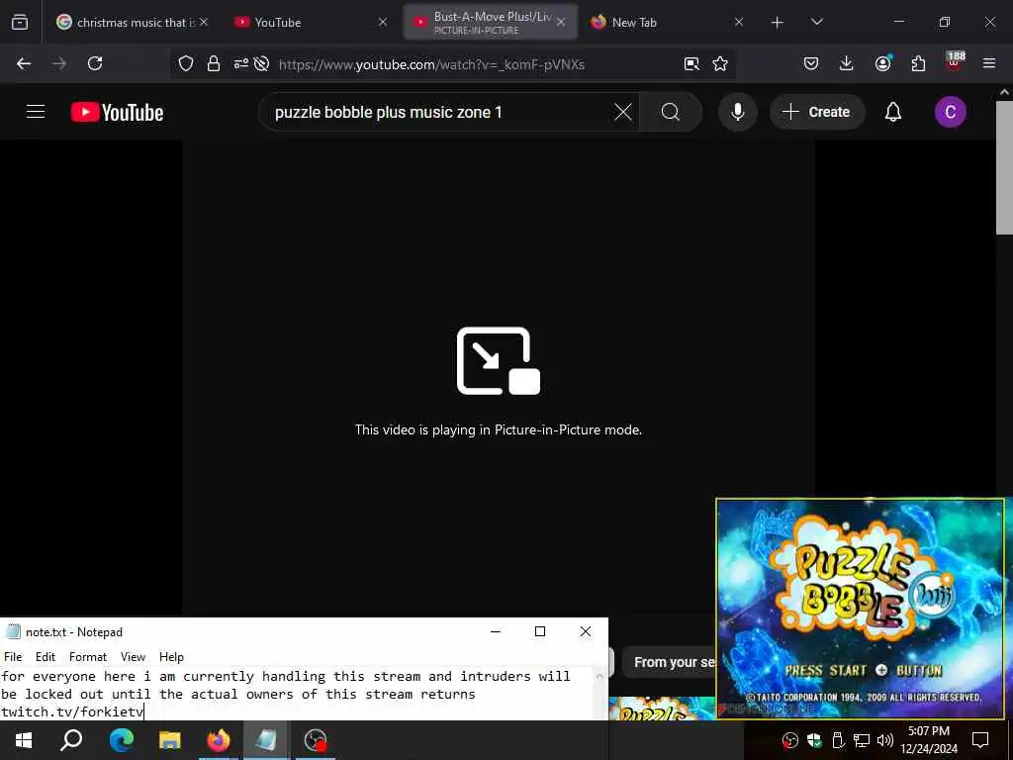Close the christmas music tab
Screen dimensions: 1013x760
pyautogui.click(x=204, y=22)
